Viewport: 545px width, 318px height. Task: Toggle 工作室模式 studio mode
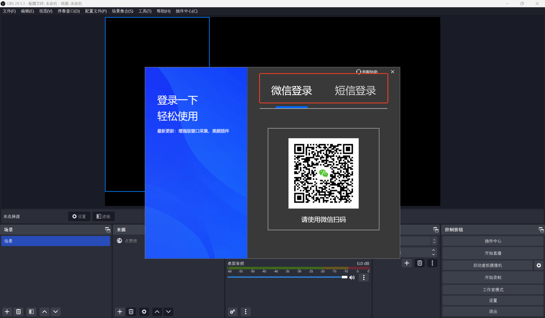pyautogui.click(x=493, y=290)
